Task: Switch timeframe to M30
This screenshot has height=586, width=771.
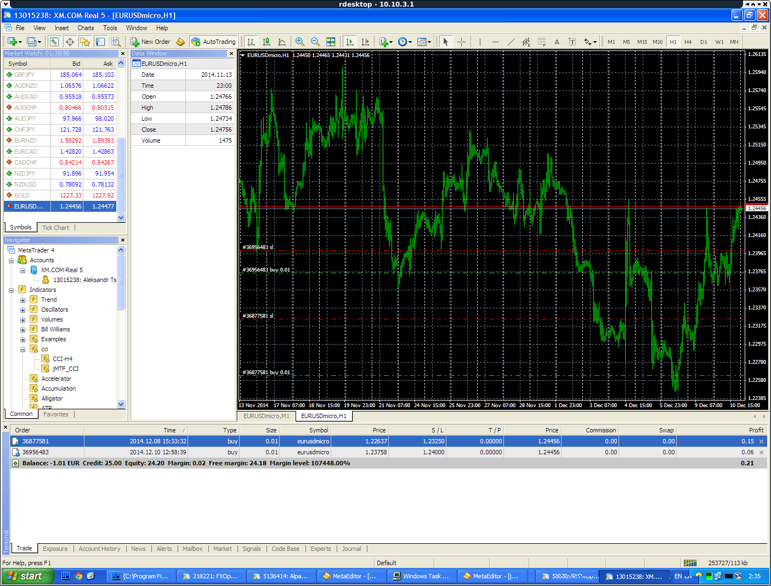Action: point(657,42)
